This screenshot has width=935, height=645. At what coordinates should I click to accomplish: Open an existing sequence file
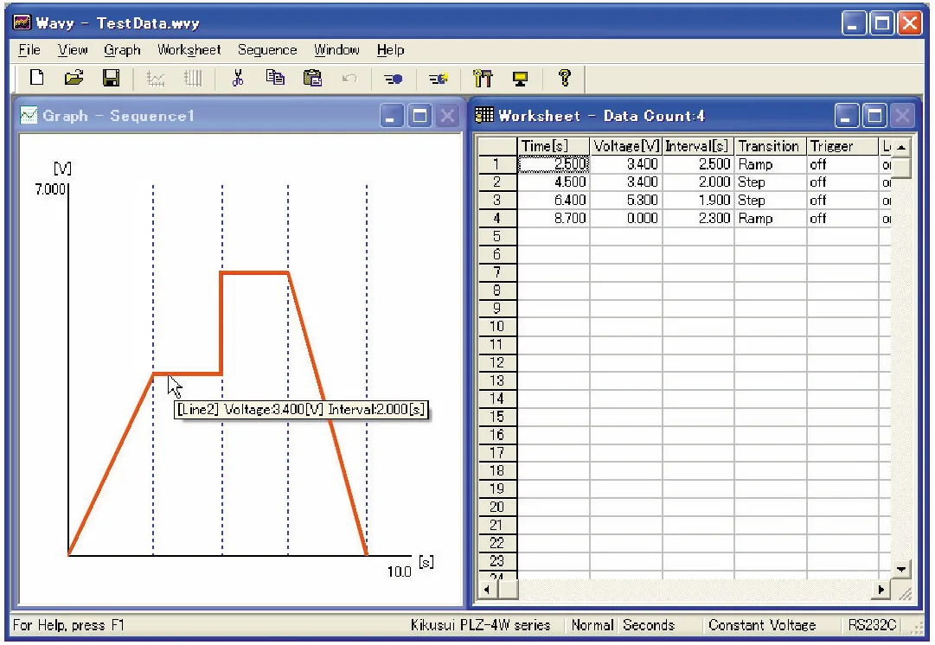click(x=74, y=78)
